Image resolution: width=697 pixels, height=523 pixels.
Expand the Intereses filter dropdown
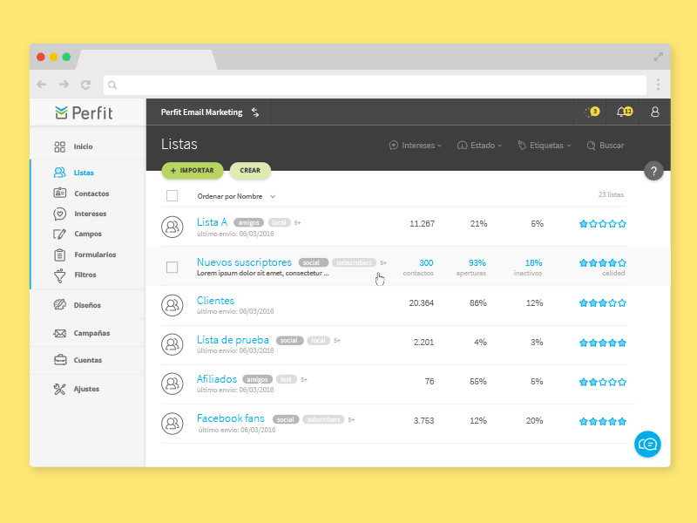416,146
